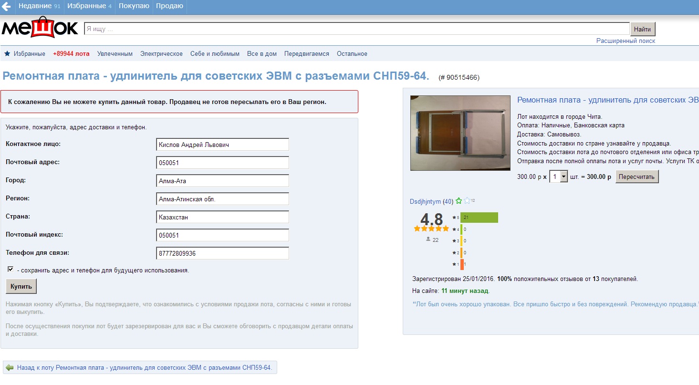
Task: Click the blue star Избранные icon
Action: (x=7, y=54)
